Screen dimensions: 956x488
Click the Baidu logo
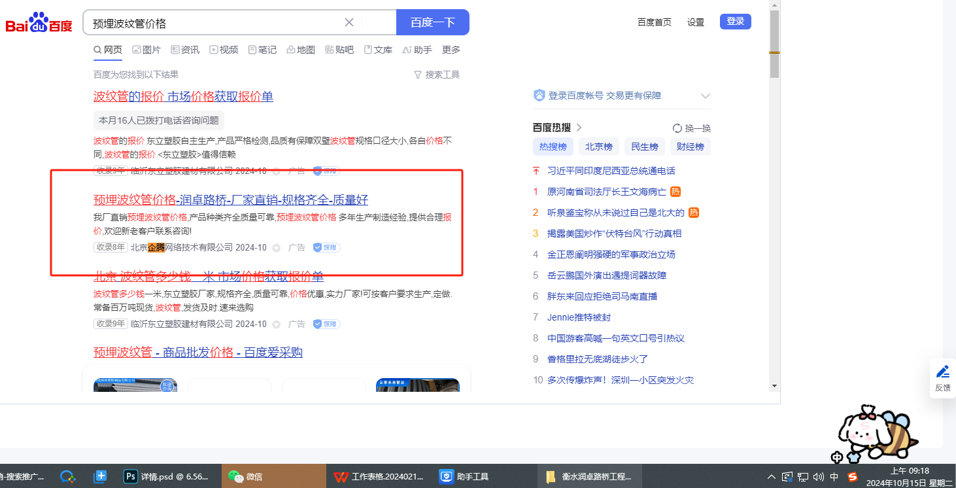(39, 23)
